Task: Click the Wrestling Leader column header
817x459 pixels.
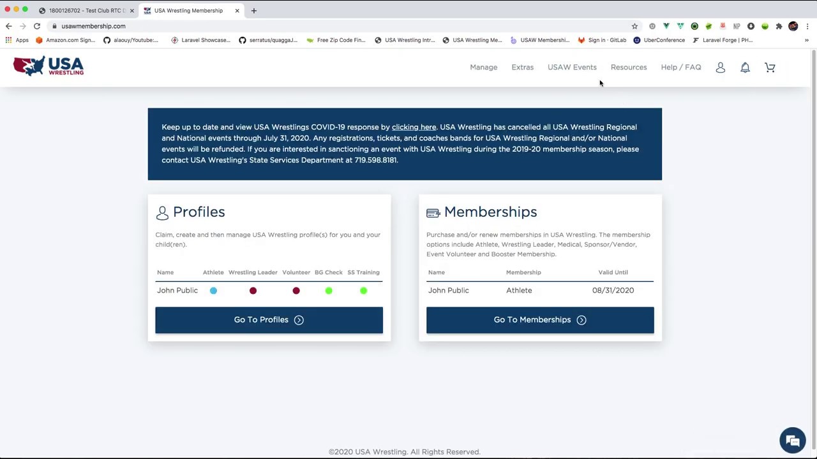Action: [253, 273]
